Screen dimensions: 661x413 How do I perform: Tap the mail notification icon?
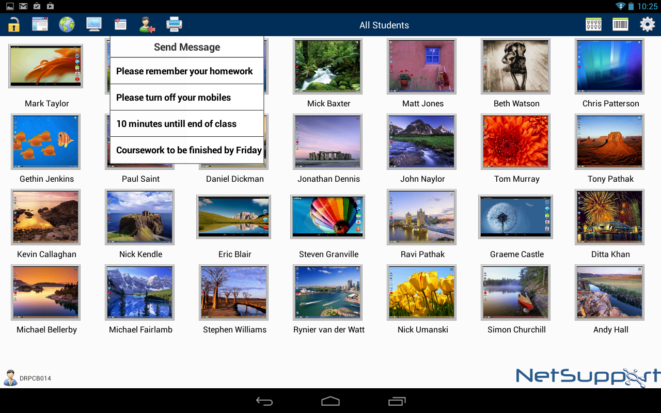[23, 6]
